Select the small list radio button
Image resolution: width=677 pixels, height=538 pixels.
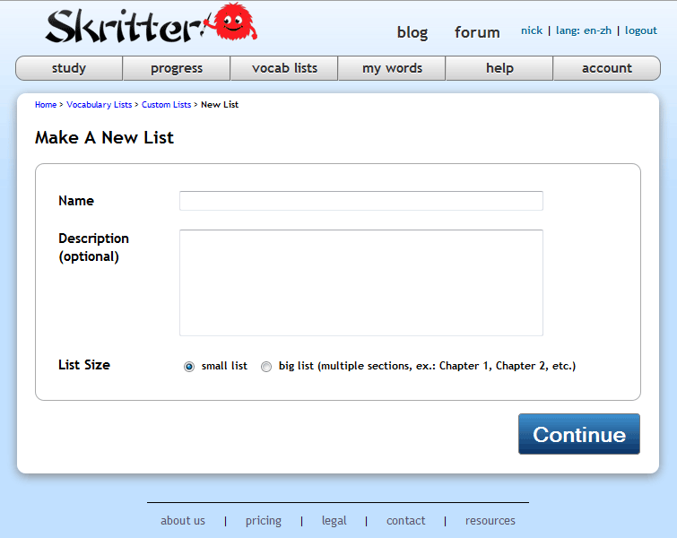189,367
